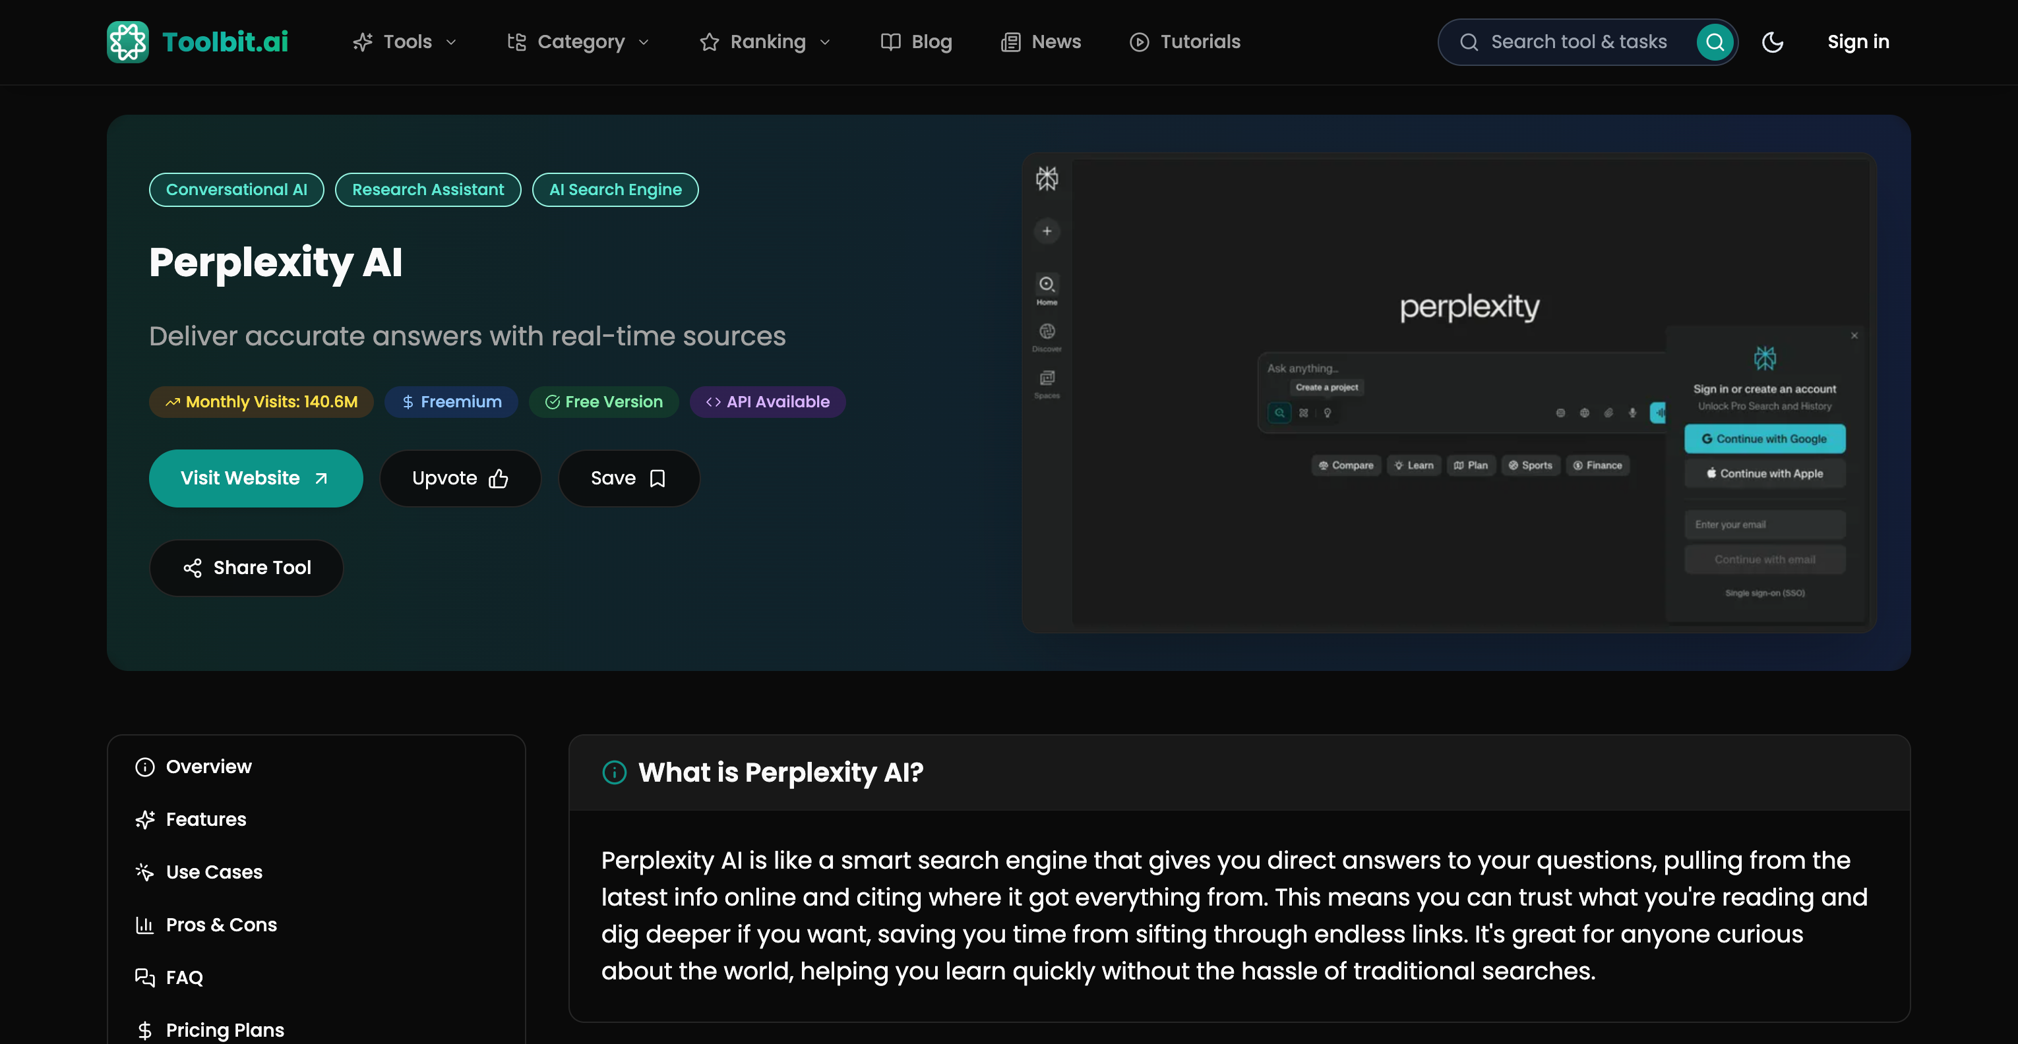Click the thumbs-up Upvote button
Screen dimensions: 2018x1044
pyautogui.click(x=460, y=478)
